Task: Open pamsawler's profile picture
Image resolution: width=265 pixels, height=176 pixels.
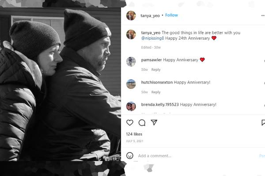Action: [x=131, y=62]
